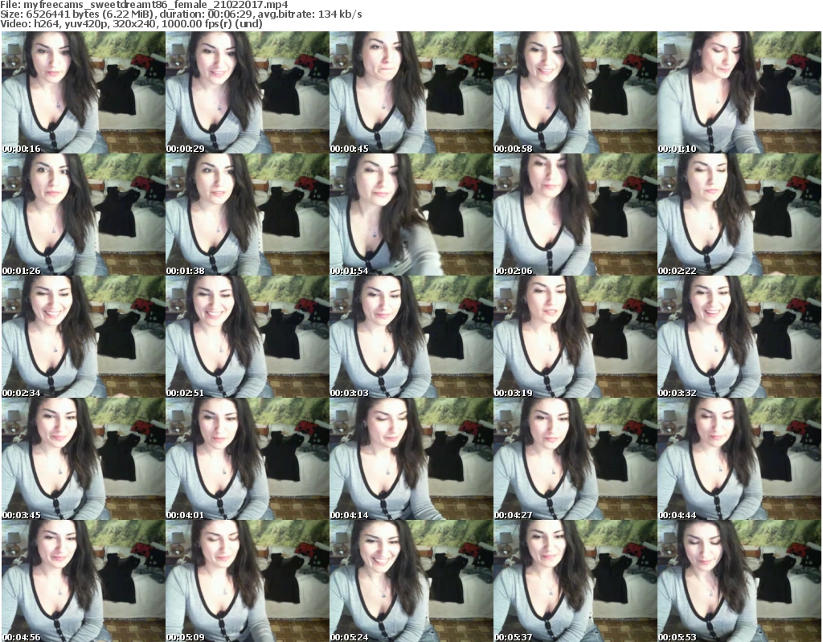Click the 'Size: 6526441 bytes' info line
The image size is (823, 642).
tap(181, 14)
